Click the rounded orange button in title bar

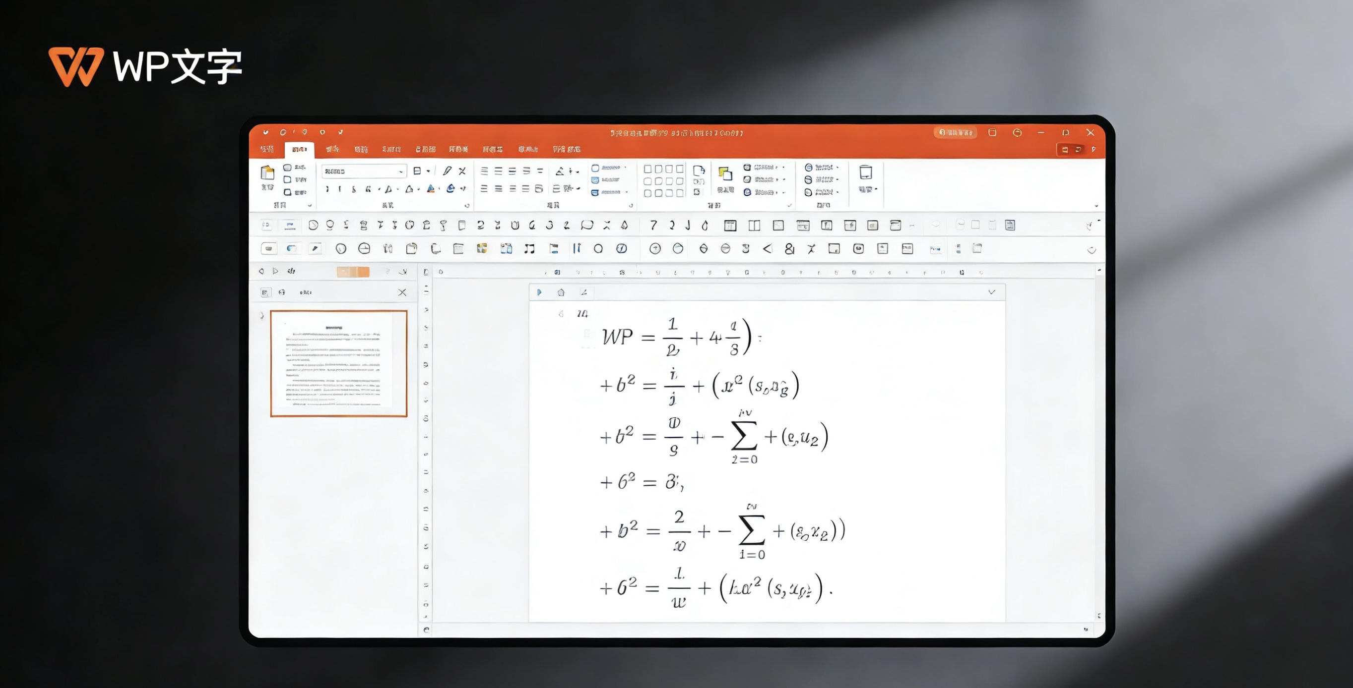(955, 133)
